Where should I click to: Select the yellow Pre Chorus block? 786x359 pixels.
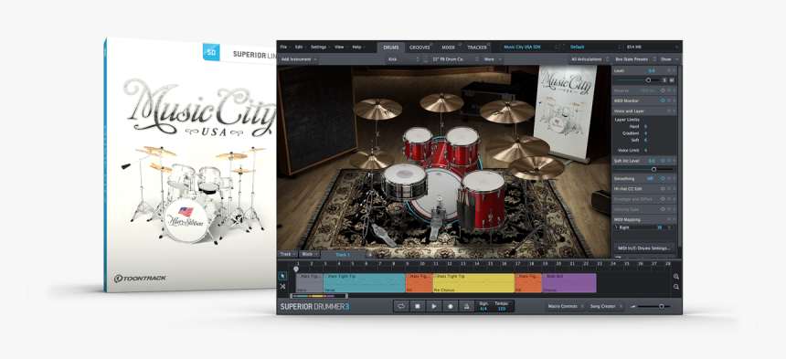pos(473,283)
